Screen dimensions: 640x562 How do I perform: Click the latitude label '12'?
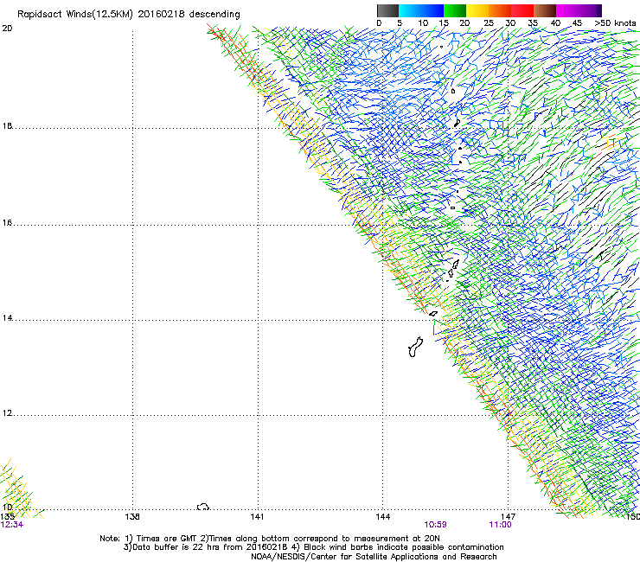pos(7,413)
